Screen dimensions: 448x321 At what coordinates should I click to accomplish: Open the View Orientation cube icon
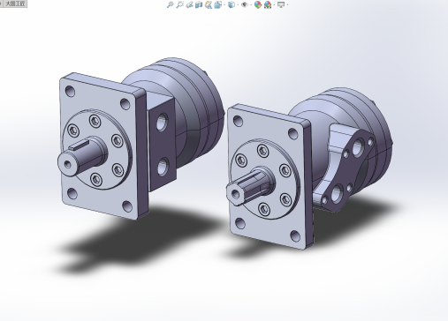(218, 4)
